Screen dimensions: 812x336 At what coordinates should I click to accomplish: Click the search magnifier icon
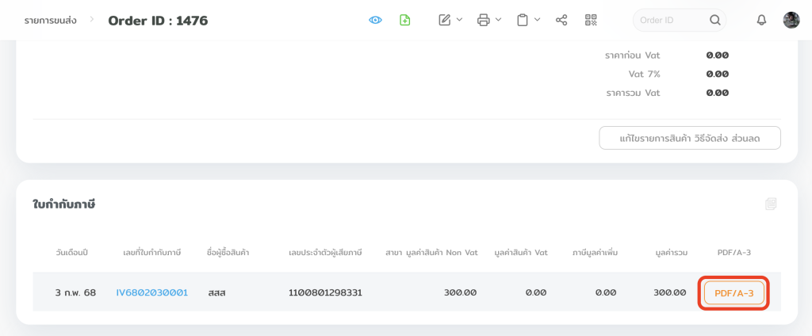pos(715,20)
